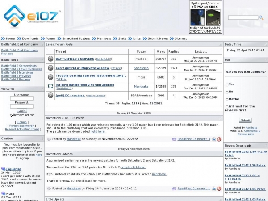Open BATTLEFIELD 2 SERVERS thread
This screenshot has height=201, width=268.
75,59
